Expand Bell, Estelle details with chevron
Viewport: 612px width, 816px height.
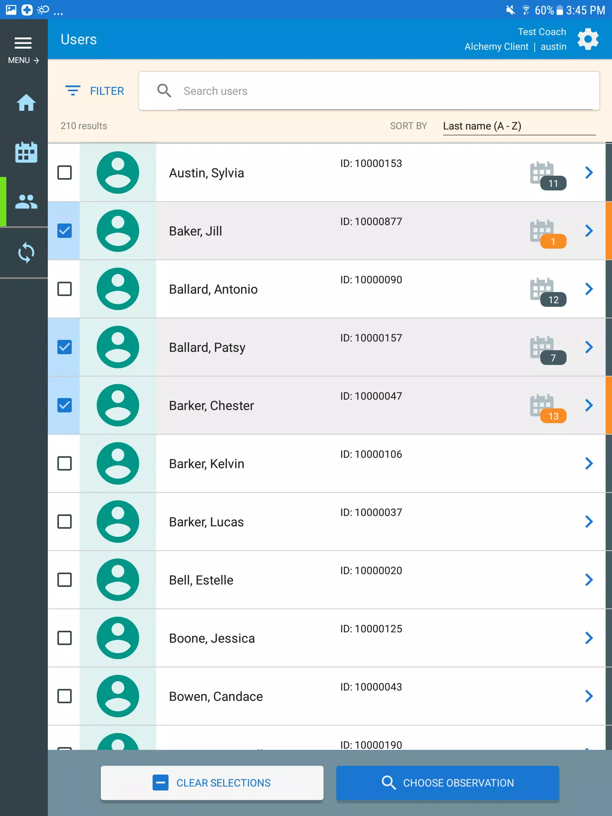(x=589, y=580)
